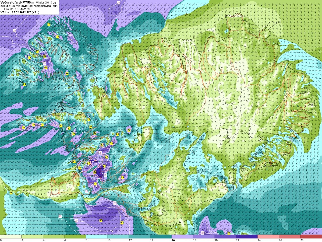Click the yellow gust label '34'
The height and width of the screenshot is (242, 322).
(104, 166)
